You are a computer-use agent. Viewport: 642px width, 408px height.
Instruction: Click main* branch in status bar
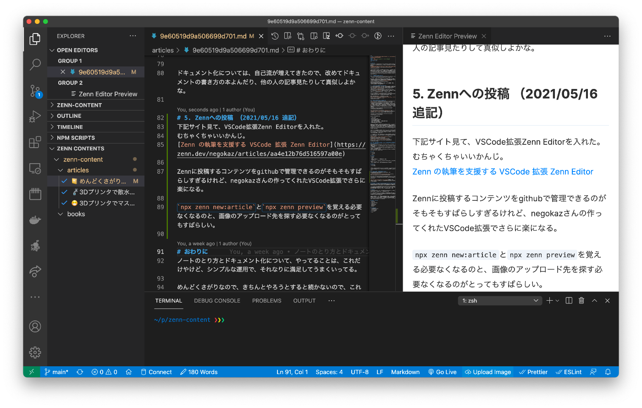56,372
